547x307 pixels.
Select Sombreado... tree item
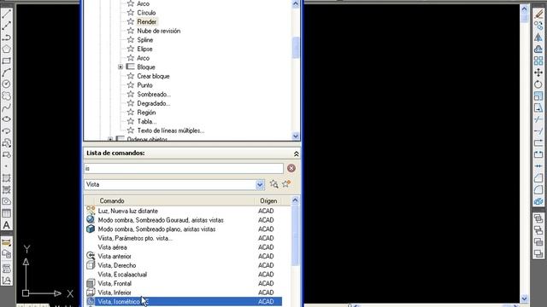click(x=154, y=94)
